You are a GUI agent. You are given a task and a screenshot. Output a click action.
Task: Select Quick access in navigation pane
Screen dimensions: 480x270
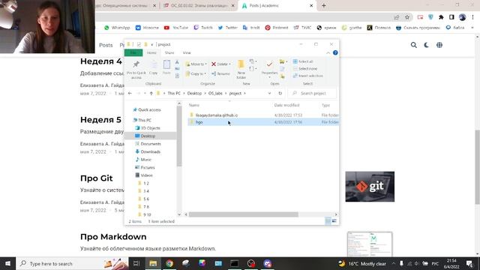(147, 109)
